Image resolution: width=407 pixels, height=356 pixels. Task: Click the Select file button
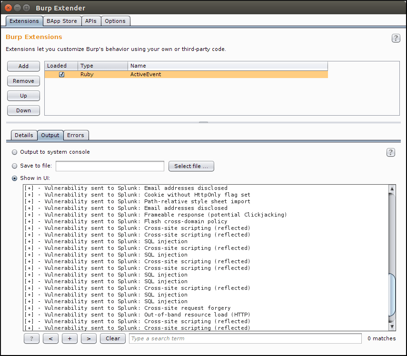(x=191, y=166)
